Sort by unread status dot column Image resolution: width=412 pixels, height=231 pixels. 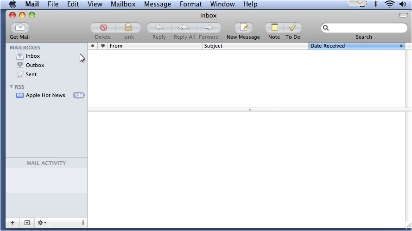pyautogui.click(x=93, y=46)
